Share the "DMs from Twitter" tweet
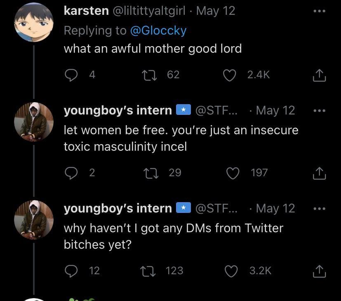 point(320,271)
